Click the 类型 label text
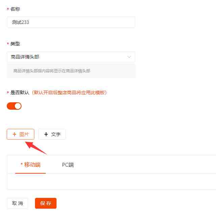Viewport: 216px width, 212px height. 15,44
